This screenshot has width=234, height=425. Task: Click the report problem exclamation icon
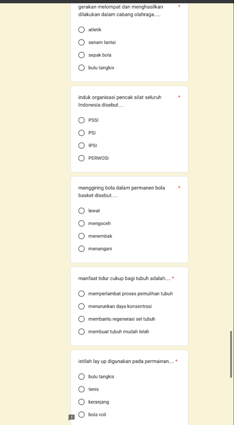71,417
